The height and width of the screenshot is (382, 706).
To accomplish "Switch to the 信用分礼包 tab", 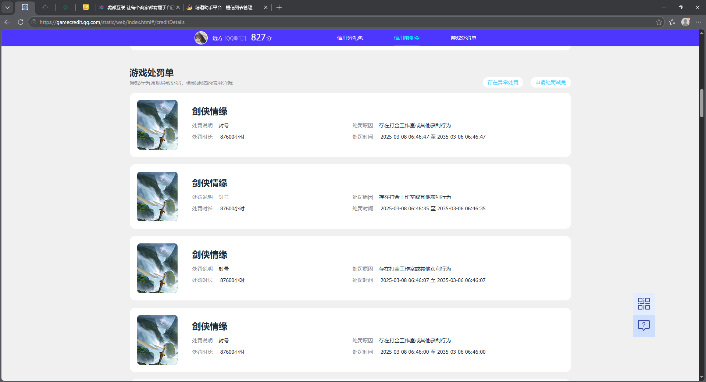I will pyautogui.click(x=350, y=38).
